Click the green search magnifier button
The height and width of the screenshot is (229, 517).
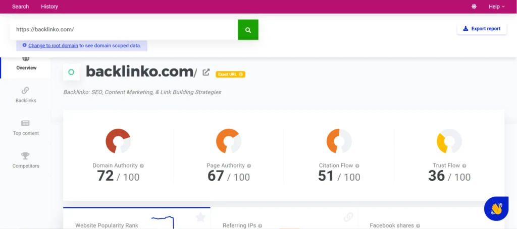pos(248,30)
